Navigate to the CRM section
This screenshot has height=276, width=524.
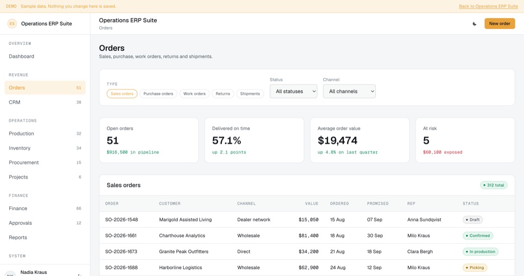point(45,102)
